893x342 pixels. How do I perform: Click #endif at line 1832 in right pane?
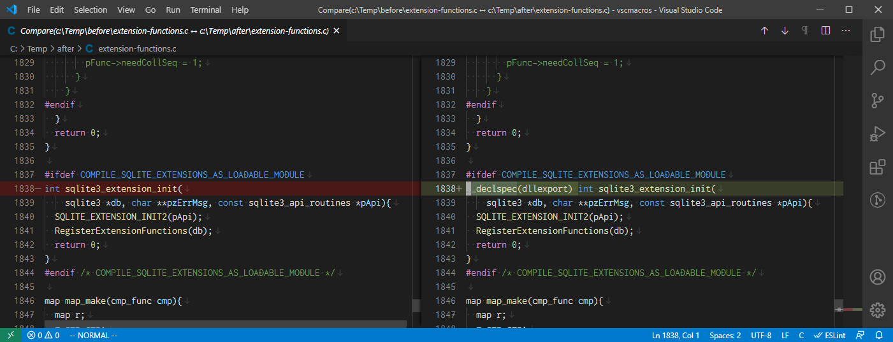481,104
